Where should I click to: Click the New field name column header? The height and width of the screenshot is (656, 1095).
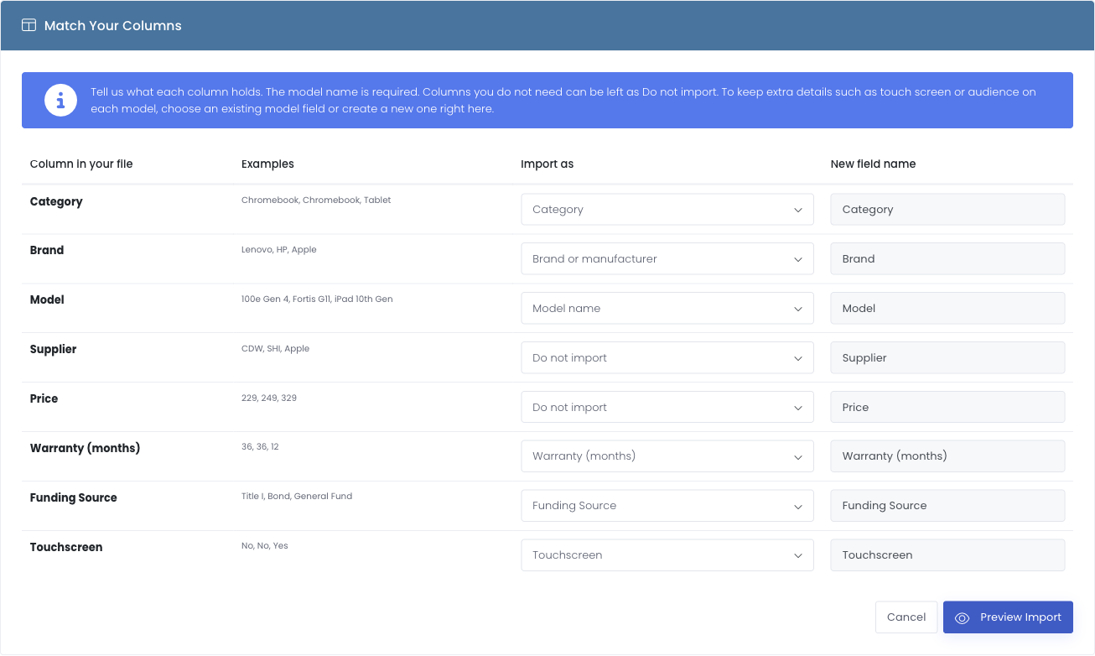click(x=873, y=164)
